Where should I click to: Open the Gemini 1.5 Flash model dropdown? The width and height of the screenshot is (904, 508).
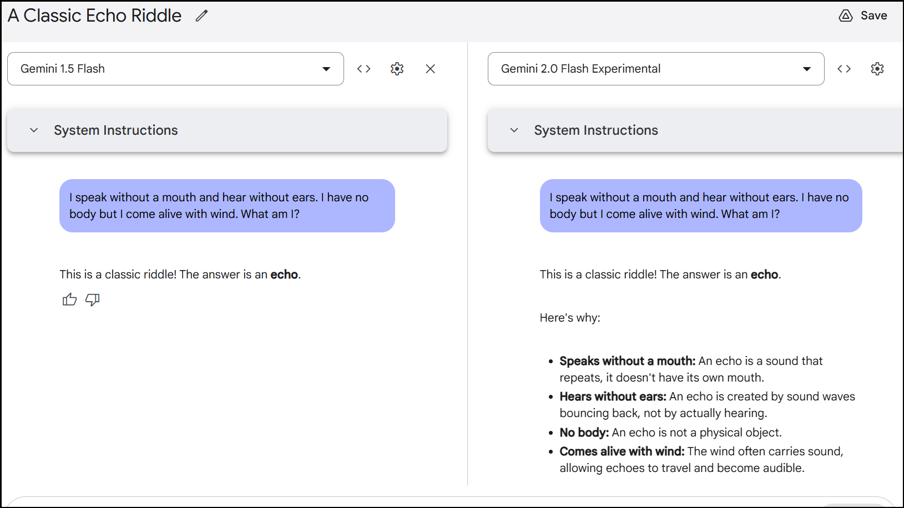(x=175, y=69)
